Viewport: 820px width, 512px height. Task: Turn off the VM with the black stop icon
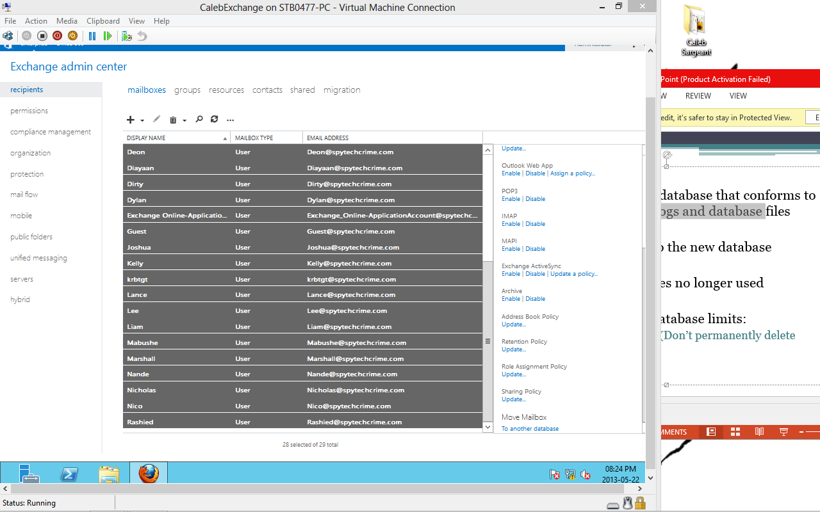42,36
